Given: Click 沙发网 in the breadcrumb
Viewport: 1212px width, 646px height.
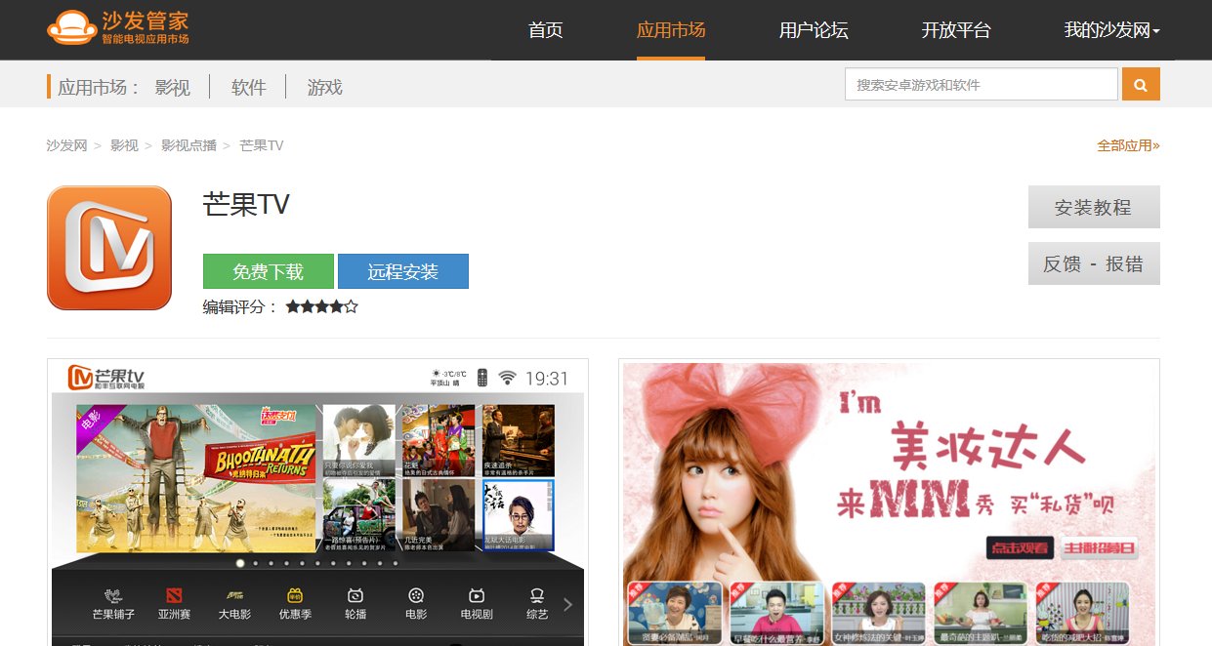Looking at the screenshot, I should pyautogui.click(x=66, y=145).
